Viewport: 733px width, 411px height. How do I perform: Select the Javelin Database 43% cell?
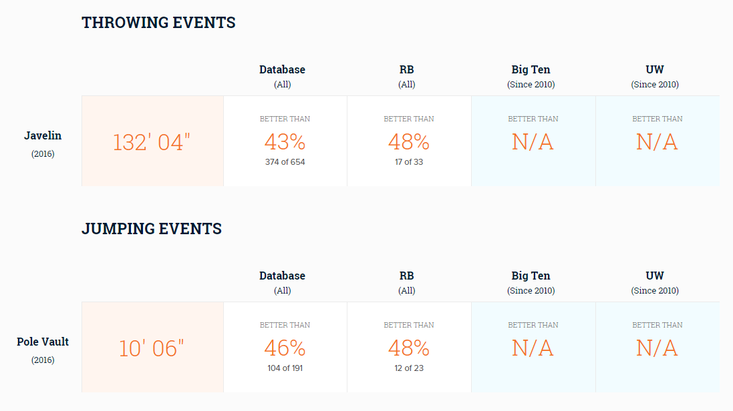point(285,141)
